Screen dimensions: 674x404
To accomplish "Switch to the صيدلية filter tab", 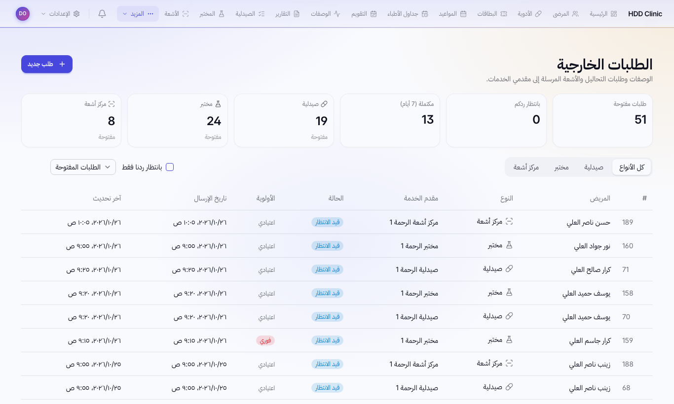I will (x=594, y=167).
